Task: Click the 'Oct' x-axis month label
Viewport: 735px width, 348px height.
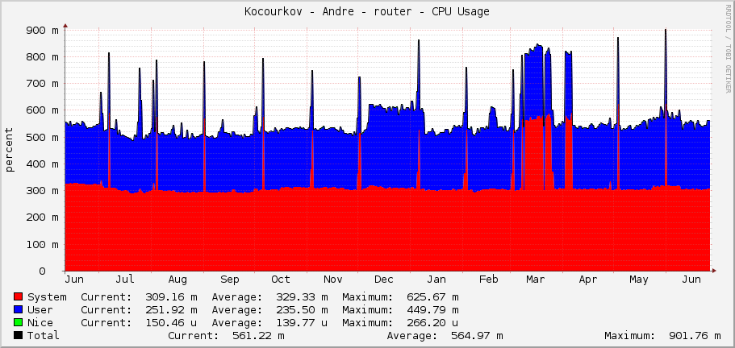Action: [x=280, y=280]
